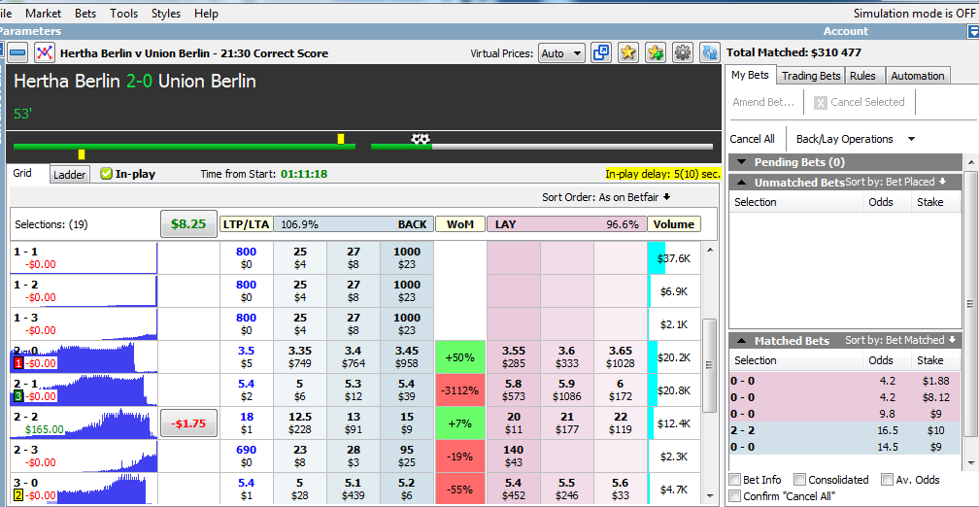Open the 2 - 1 selection price chart
Image resolution: width=979 pixels, height=507 pixels.
(84, 389)
